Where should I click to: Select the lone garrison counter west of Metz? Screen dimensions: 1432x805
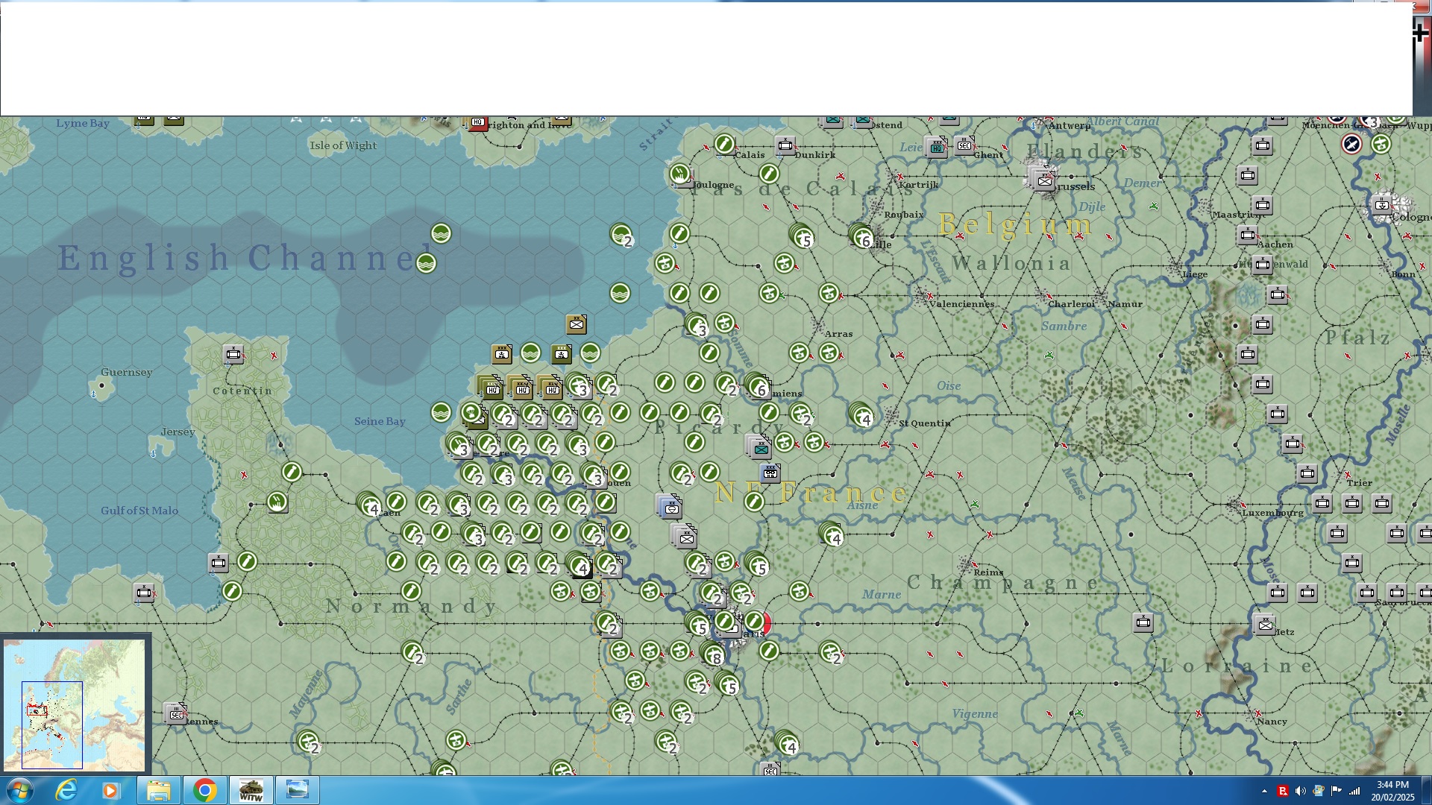1143,622
